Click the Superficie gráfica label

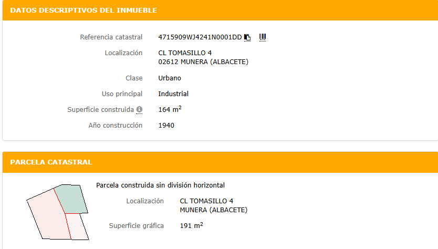coord(137,226)
